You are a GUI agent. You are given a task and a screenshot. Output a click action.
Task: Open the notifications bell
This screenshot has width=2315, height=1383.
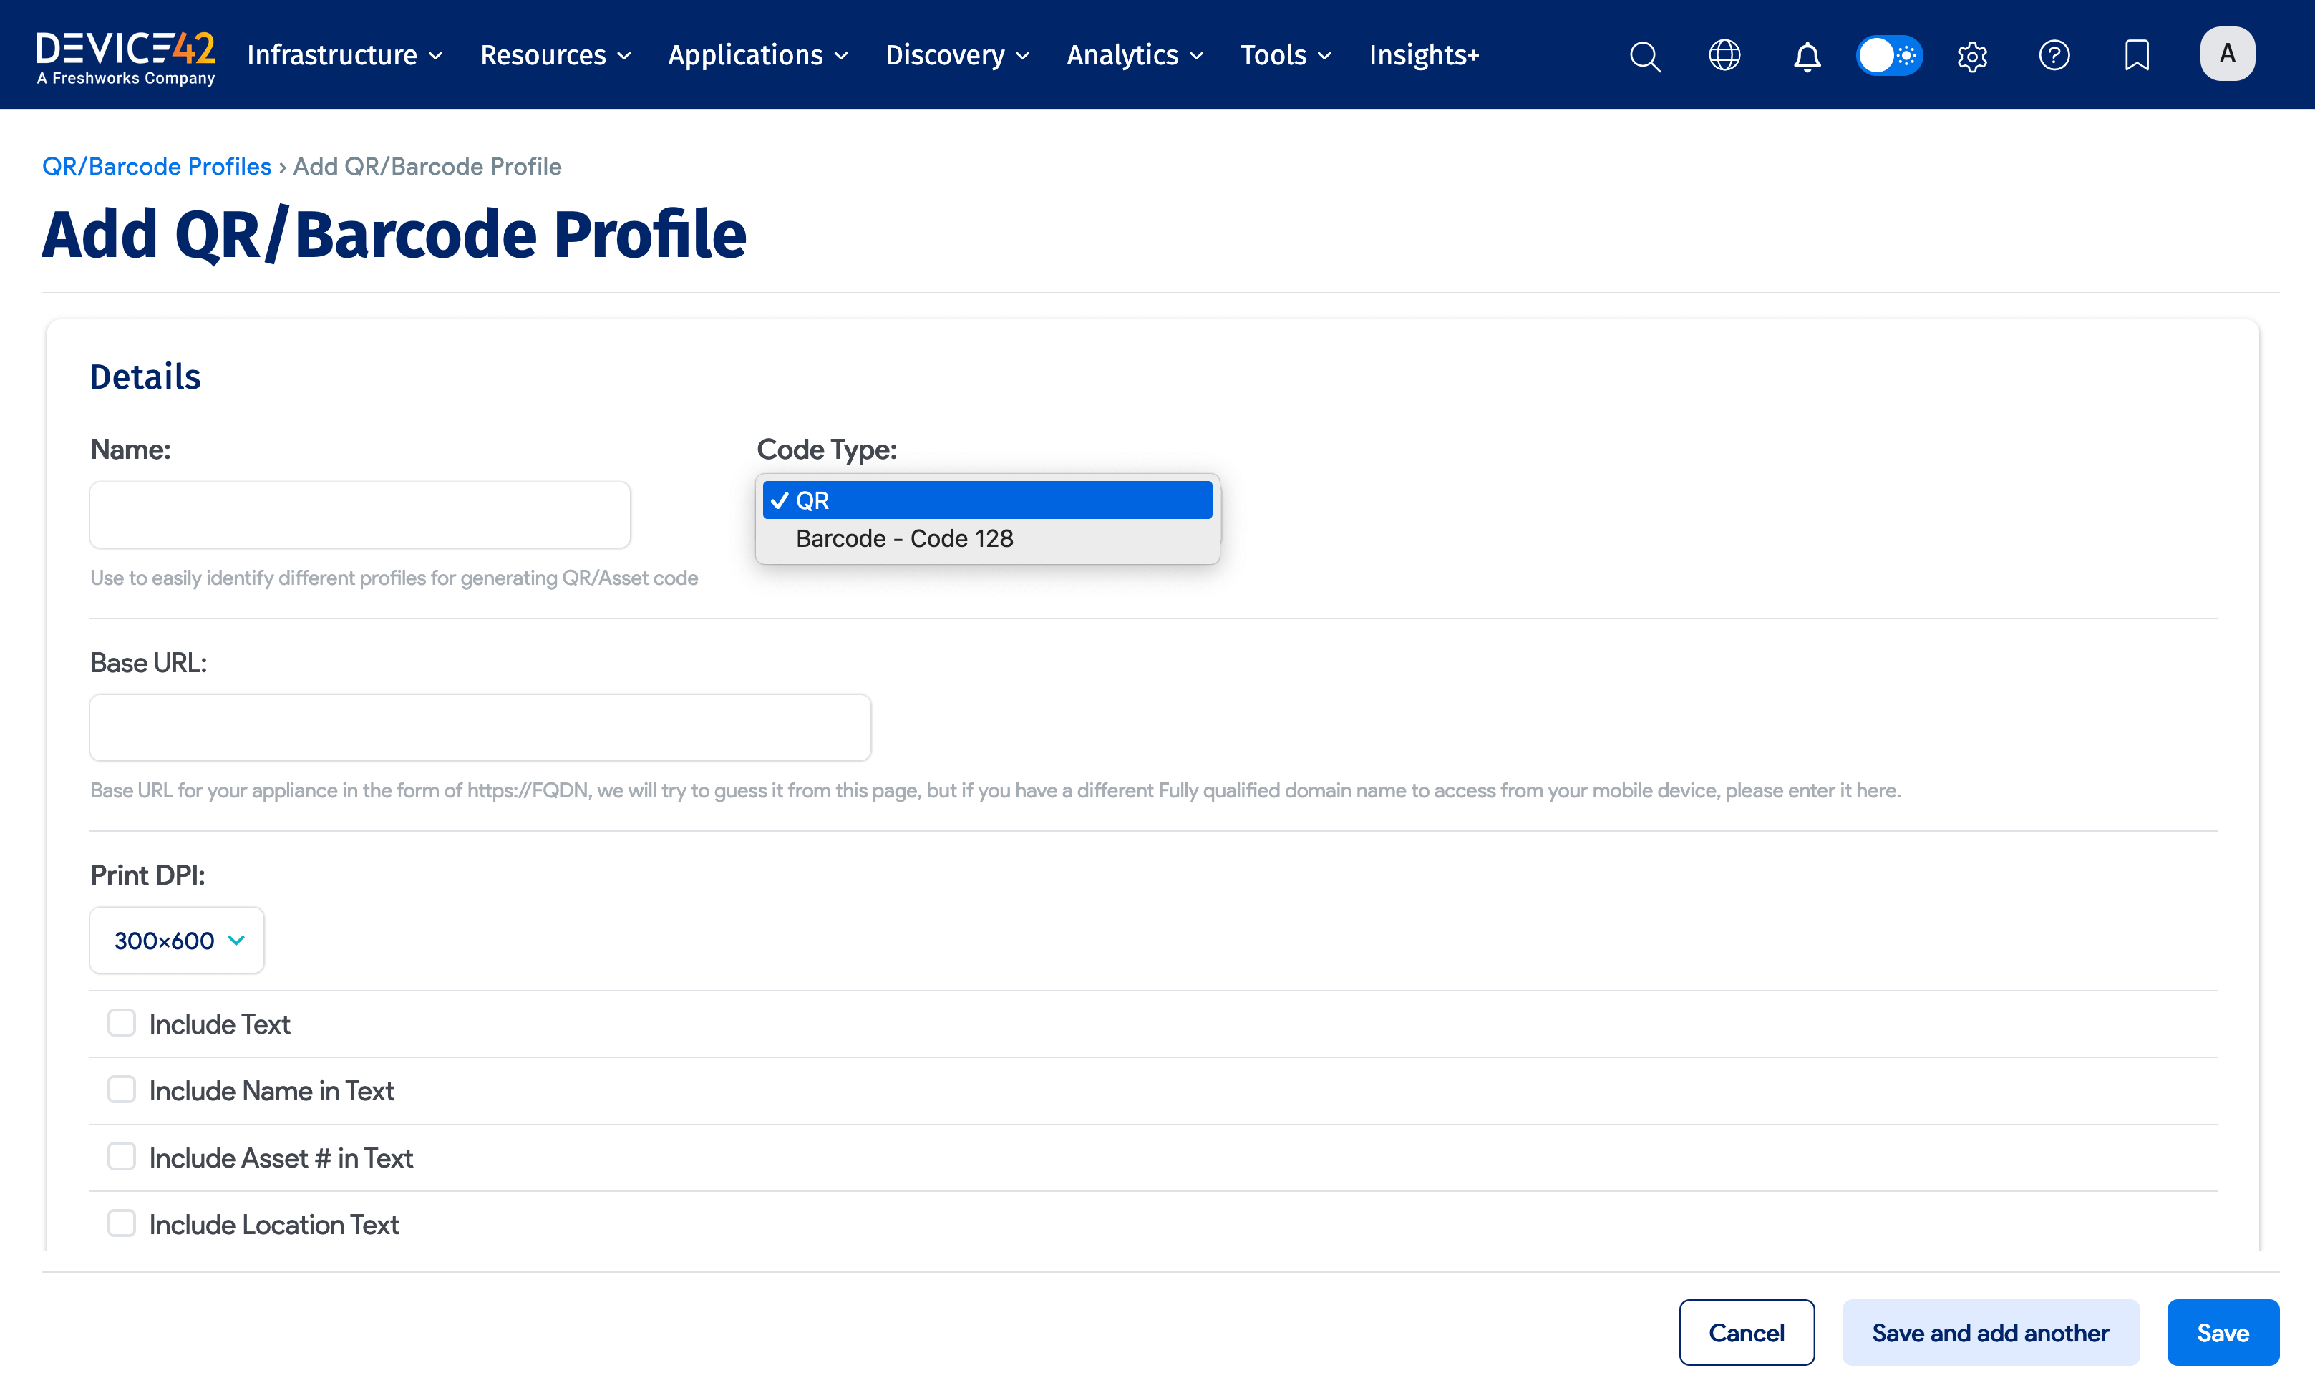pyautogui.click(x=1806, y=55)
